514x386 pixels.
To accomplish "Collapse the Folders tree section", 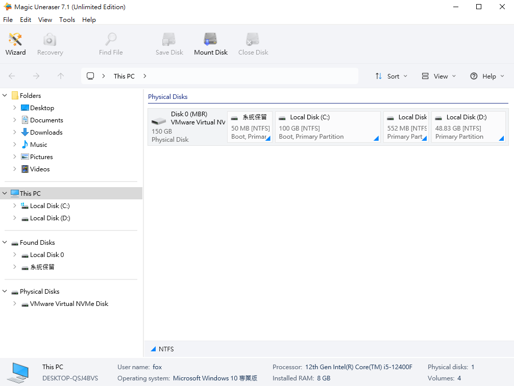I will (x=5, y=95).
